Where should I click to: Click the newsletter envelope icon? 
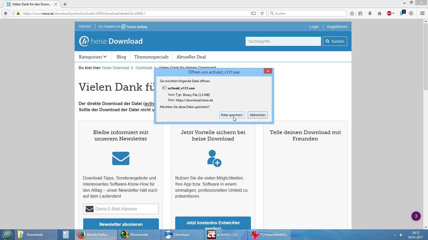(121, 158)
